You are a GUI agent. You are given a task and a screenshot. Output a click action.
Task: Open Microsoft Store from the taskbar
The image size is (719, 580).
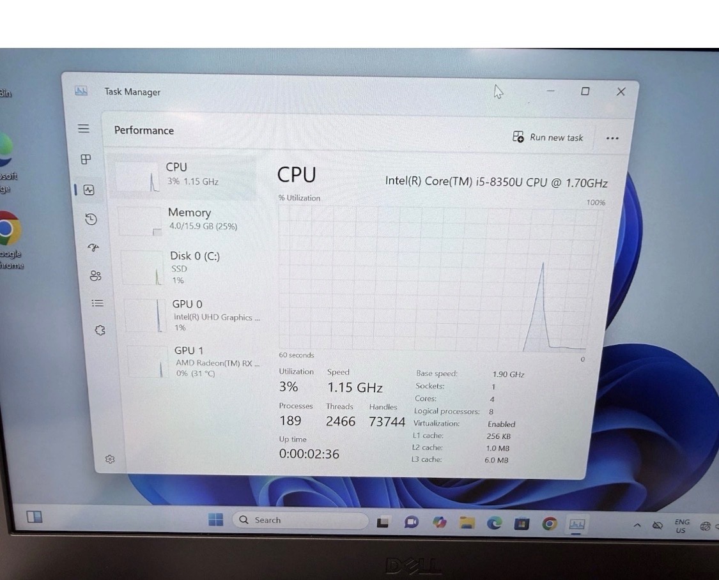point(522,523)
